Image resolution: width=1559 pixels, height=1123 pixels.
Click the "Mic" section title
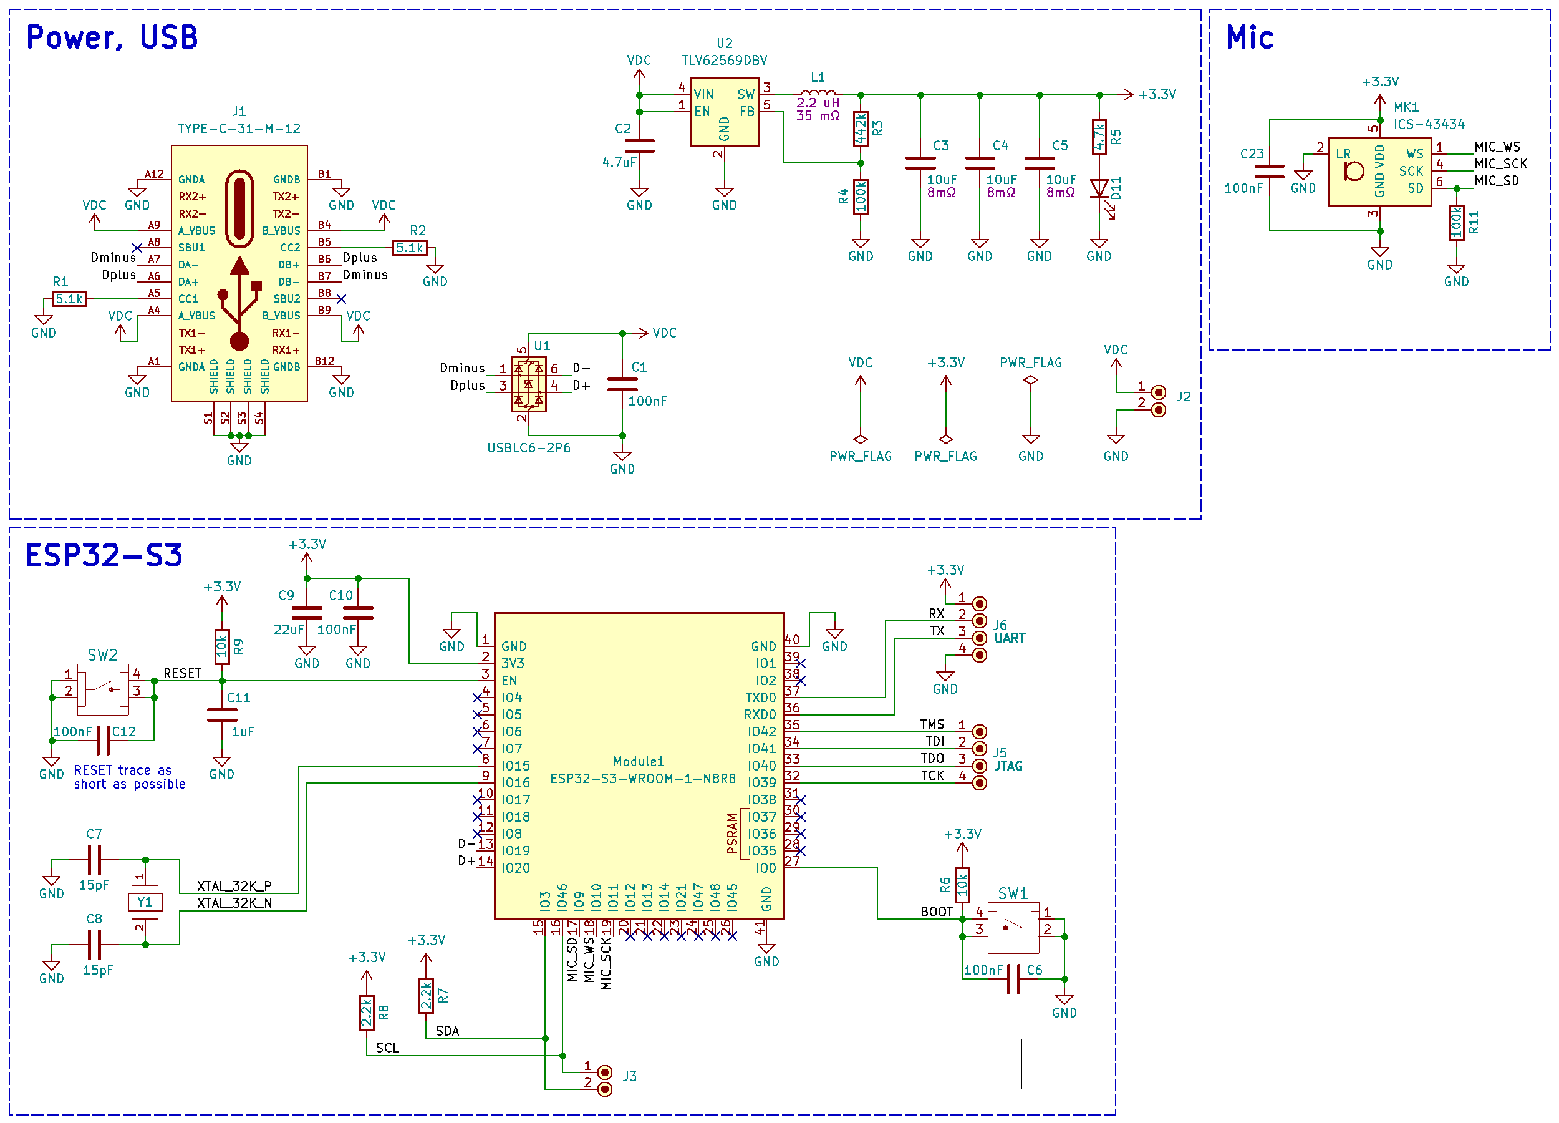(x=1250, y=37)
